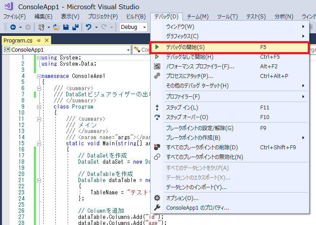Collapse the namespace ConsoleApp1 block
This screenshot has height=225, width=316.
tap(39, 77)
